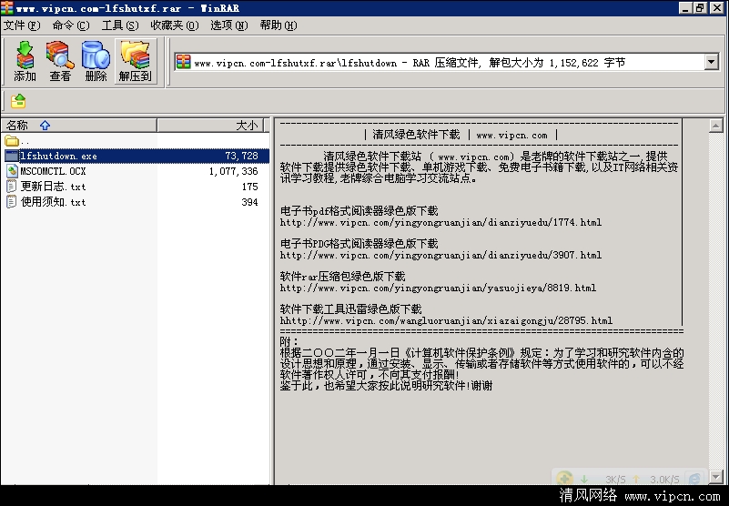Screen dimensions: 729x506
Task: Open the address bar dropdown arrow
Action: pyautogui.click(x=712, y=62)
